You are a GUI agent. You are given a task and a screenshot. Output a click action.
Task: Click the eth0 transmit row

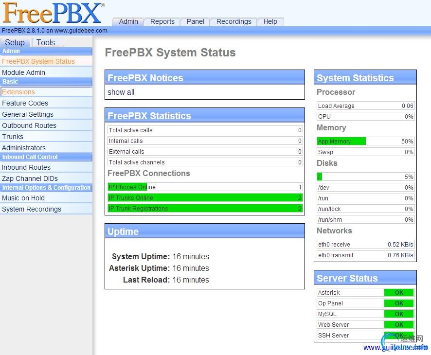click(366, 255)
